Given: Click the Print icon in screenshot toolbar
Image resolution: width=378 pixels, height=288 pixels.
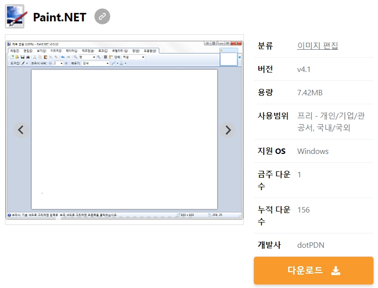Looking at the screenshot, I should tap(28, 57).
